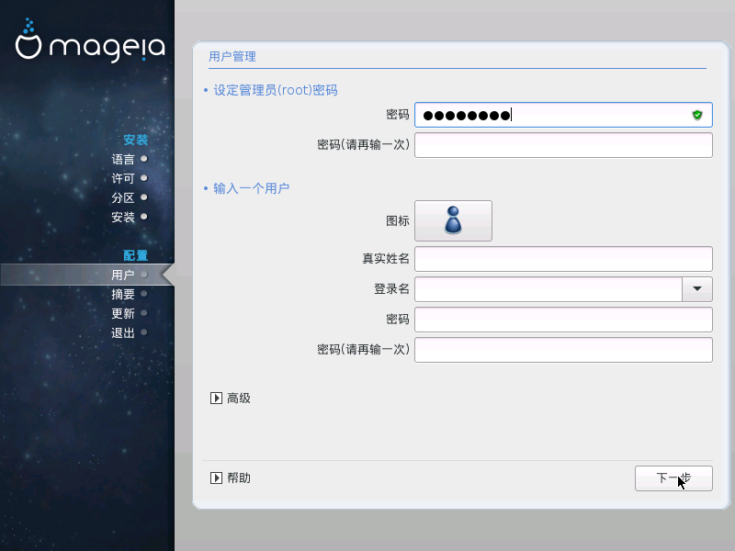This screenshot has width=735, height=551.
Task: Click the Mageia logo
Action: pyautogui.click(x=89, y=44)
